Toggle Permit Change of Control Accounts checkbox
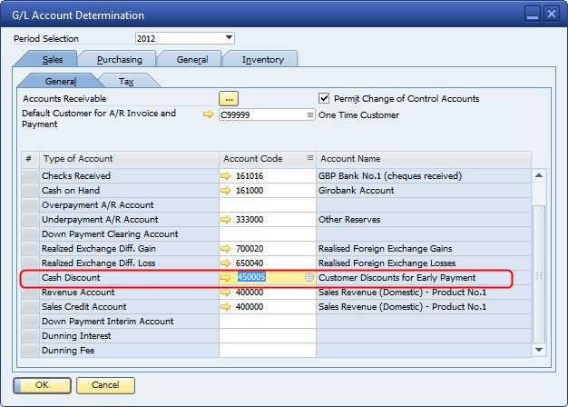This screenshot has height=407, width=568. pyautogui.click(x=325, y=98)
